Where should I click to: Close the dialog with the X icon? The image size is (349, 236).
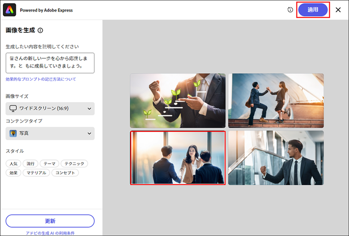coord(338,10)
